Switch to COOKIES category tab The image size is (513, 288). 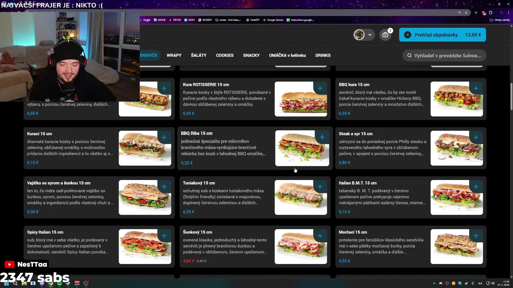(225, 55)
